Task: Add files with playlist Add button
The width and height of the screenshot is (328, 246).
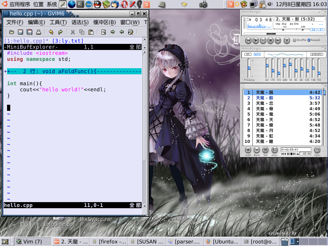Action: click(x=248, y=150)
